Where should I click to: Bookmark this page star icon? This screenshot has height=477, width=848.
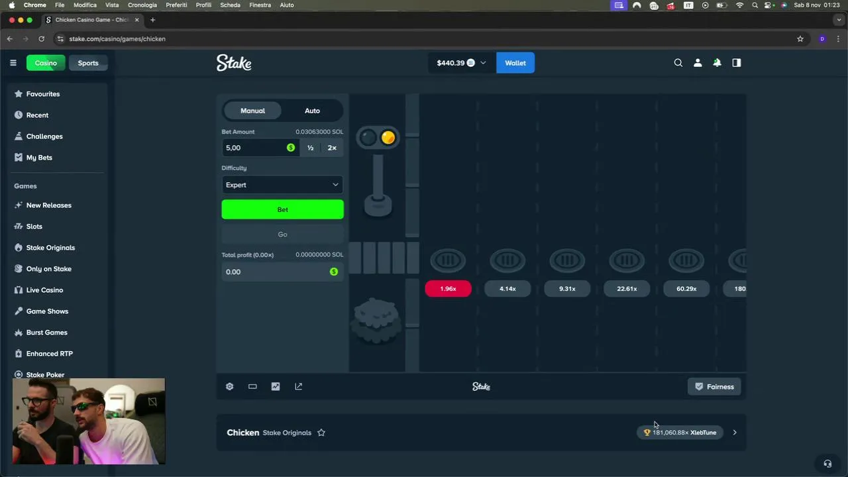(x=800, y=39)
